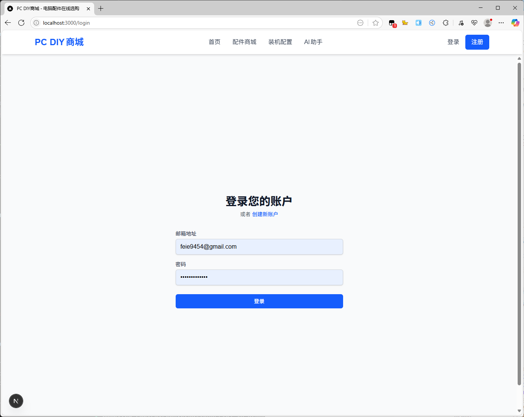The image size is (524, 417).
Task: Open the browser Extensions puzzle icon
Action: point(446,23)
